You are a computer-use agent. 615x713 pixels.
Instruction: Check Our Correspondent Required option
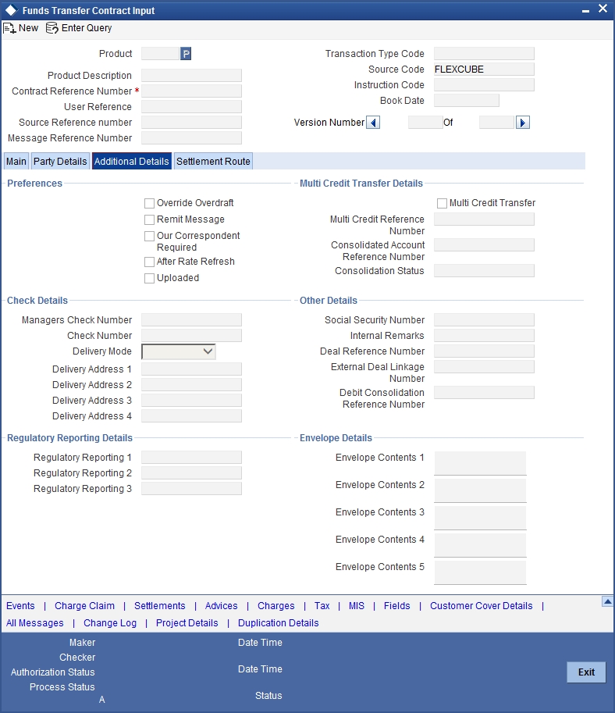pyautogui.click(x=149, y=236)
